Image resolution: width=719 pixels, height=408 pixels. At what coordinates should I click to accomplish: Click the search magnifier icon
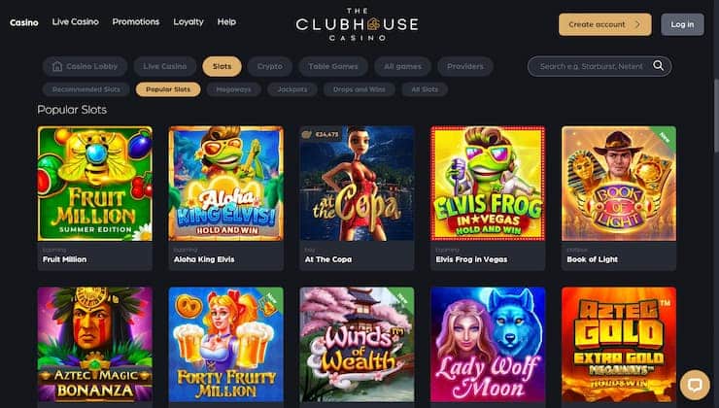click(658, 66)
